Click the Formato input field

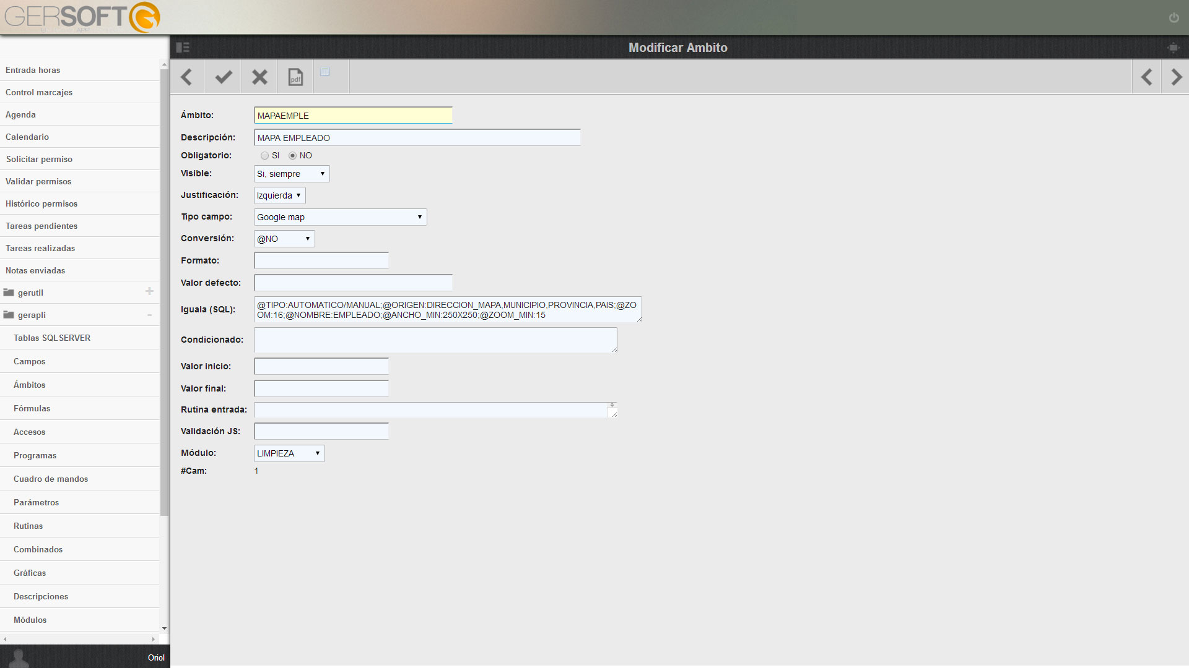[x=321, y=260]
